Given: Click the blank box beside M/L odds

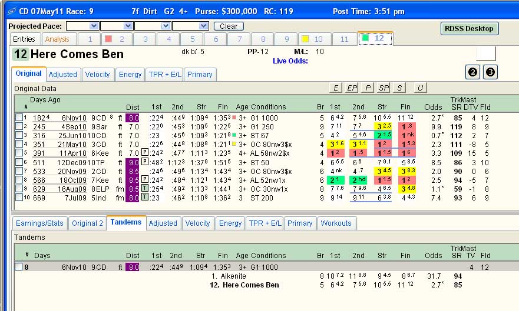Looking at the screenshot, I should pyautogui.click(x=486, y=53).
